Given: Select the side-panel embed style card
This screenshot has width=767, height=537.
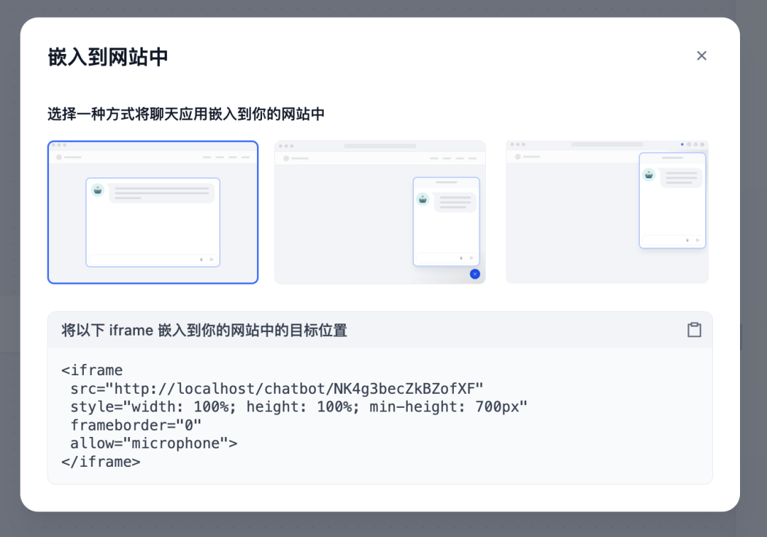Looking at the screenshot, I should click(607, 212).
